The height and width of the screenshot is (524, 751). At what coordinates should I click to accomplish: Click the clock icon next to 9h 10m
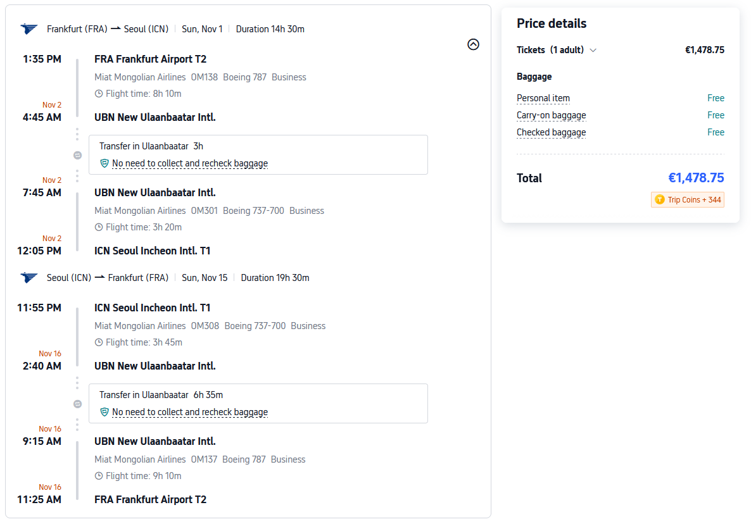99,476
